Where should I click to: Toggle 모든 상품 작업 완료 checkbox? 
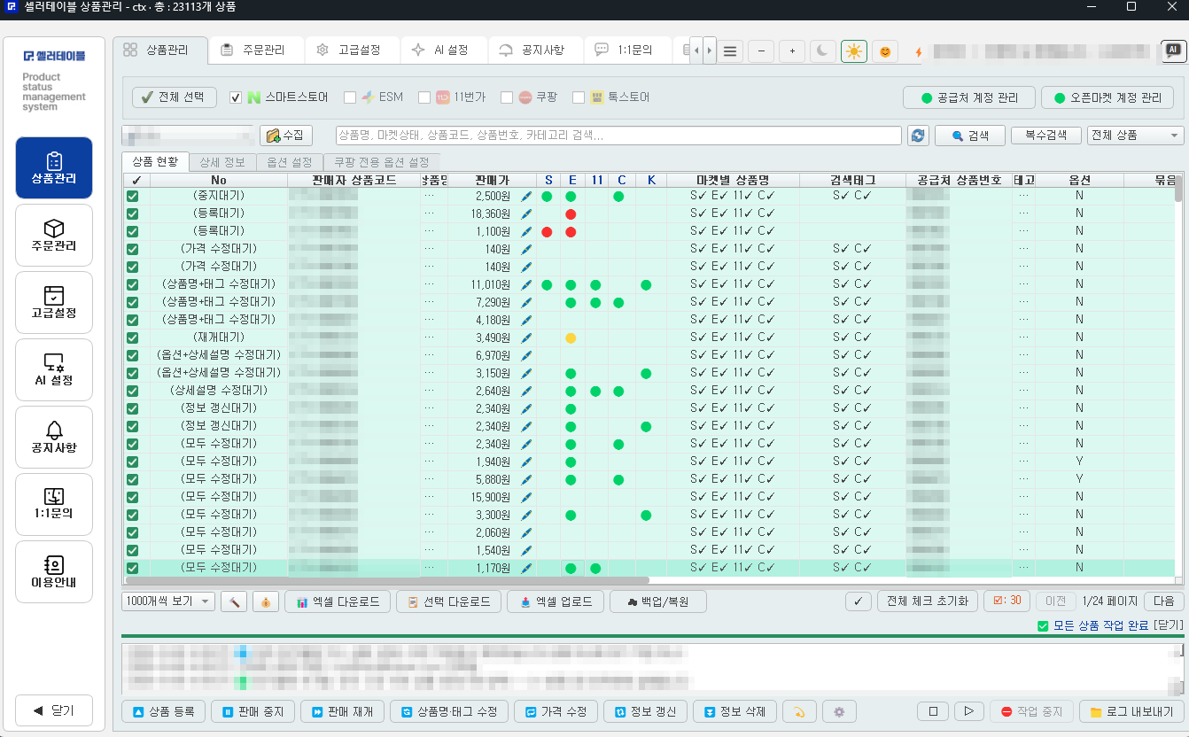click(x=1043, y=626)
